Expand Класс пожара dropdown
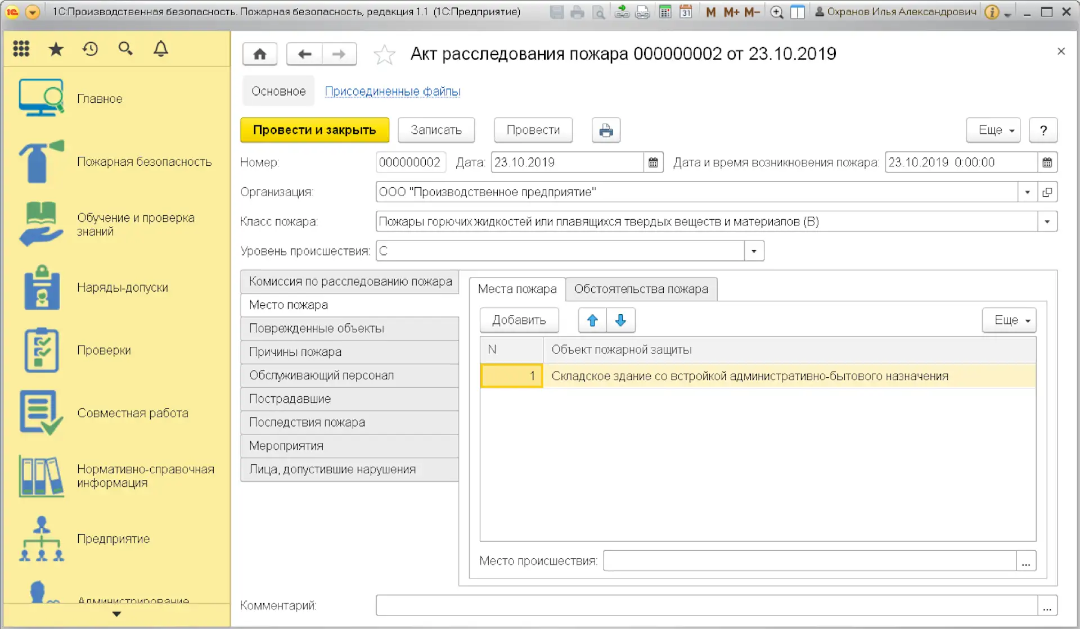1080x629 pixels. [1047, 221]
